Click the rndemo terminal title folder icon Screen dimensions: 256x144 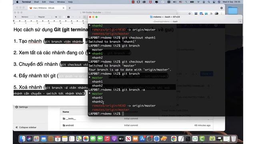(151, 17)
